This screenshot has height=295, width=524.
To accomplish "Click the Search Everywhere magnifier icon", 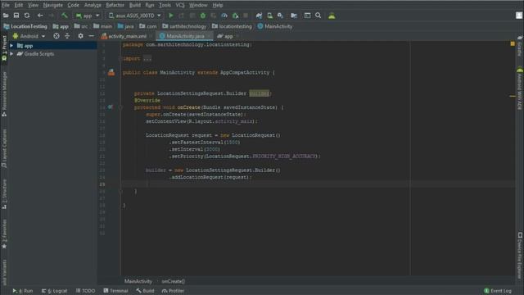I will click(318, 16).
